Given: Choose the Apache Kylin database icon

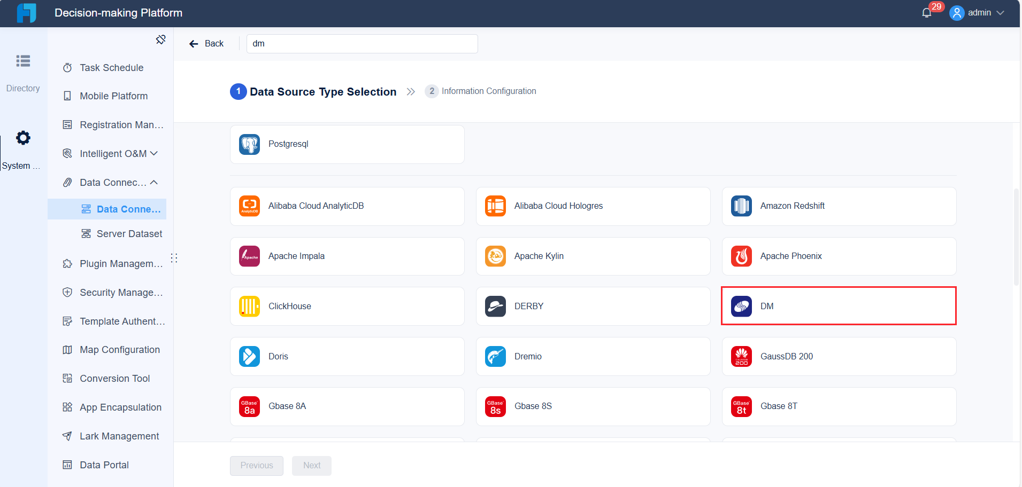Looking at the screenshot, I should [495, 256].
